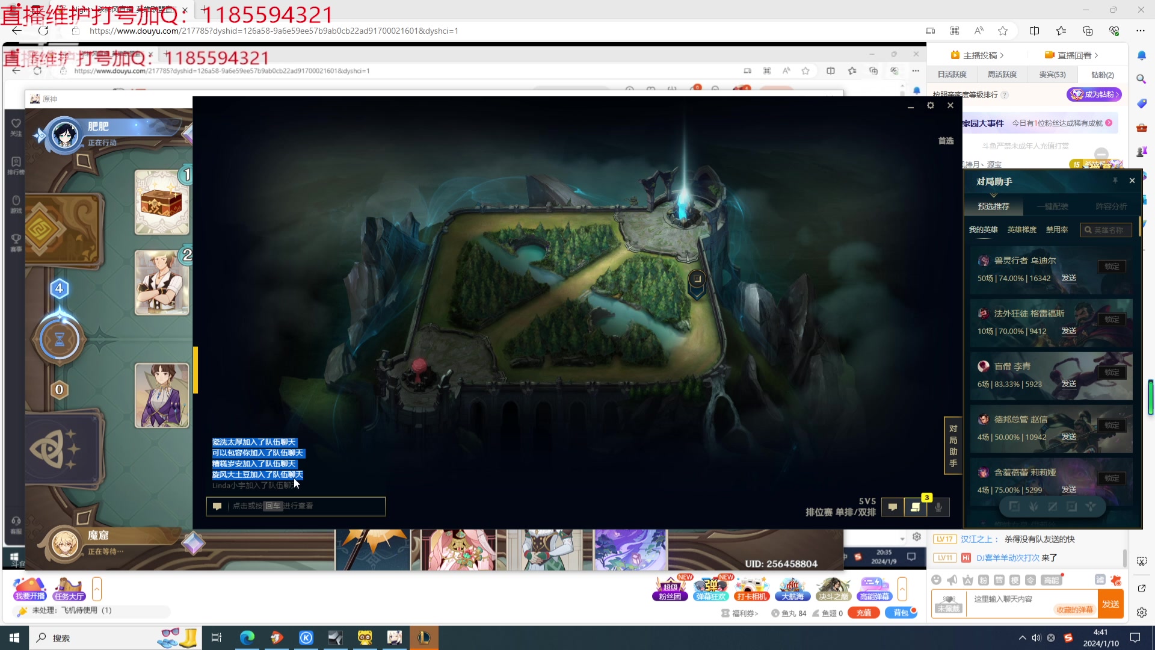Image resolution: width=1155 pixels, height=650 pixels.
Task: Click the emoji icon in the chat toolbar
Action: click(x=936, y=580)
